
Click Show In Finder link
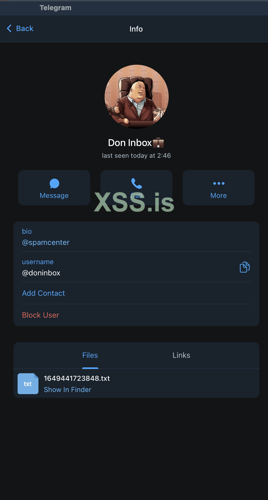coord(68,390)
